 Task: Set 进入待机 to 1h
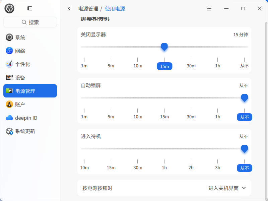point(164,168)
